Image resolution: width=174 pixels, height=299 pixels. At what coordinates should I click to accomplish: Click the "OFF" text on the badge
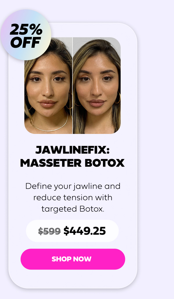tap(26, 42)
